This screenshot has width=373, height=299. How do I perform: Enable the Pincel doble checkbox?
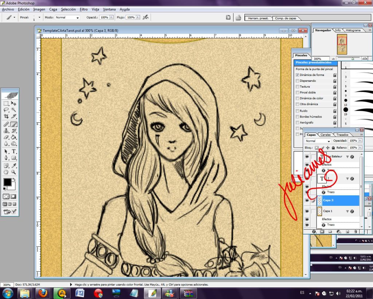[x=297, y=92]
